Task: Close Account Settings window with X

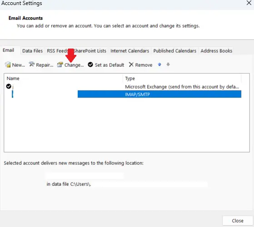Action: (x=249, y=3)
